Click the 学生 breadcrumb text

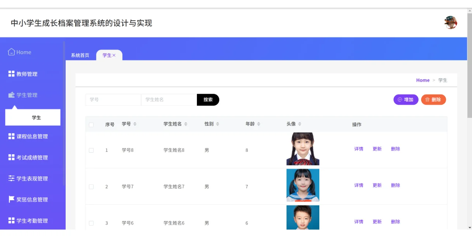click(x=443, y=80)
